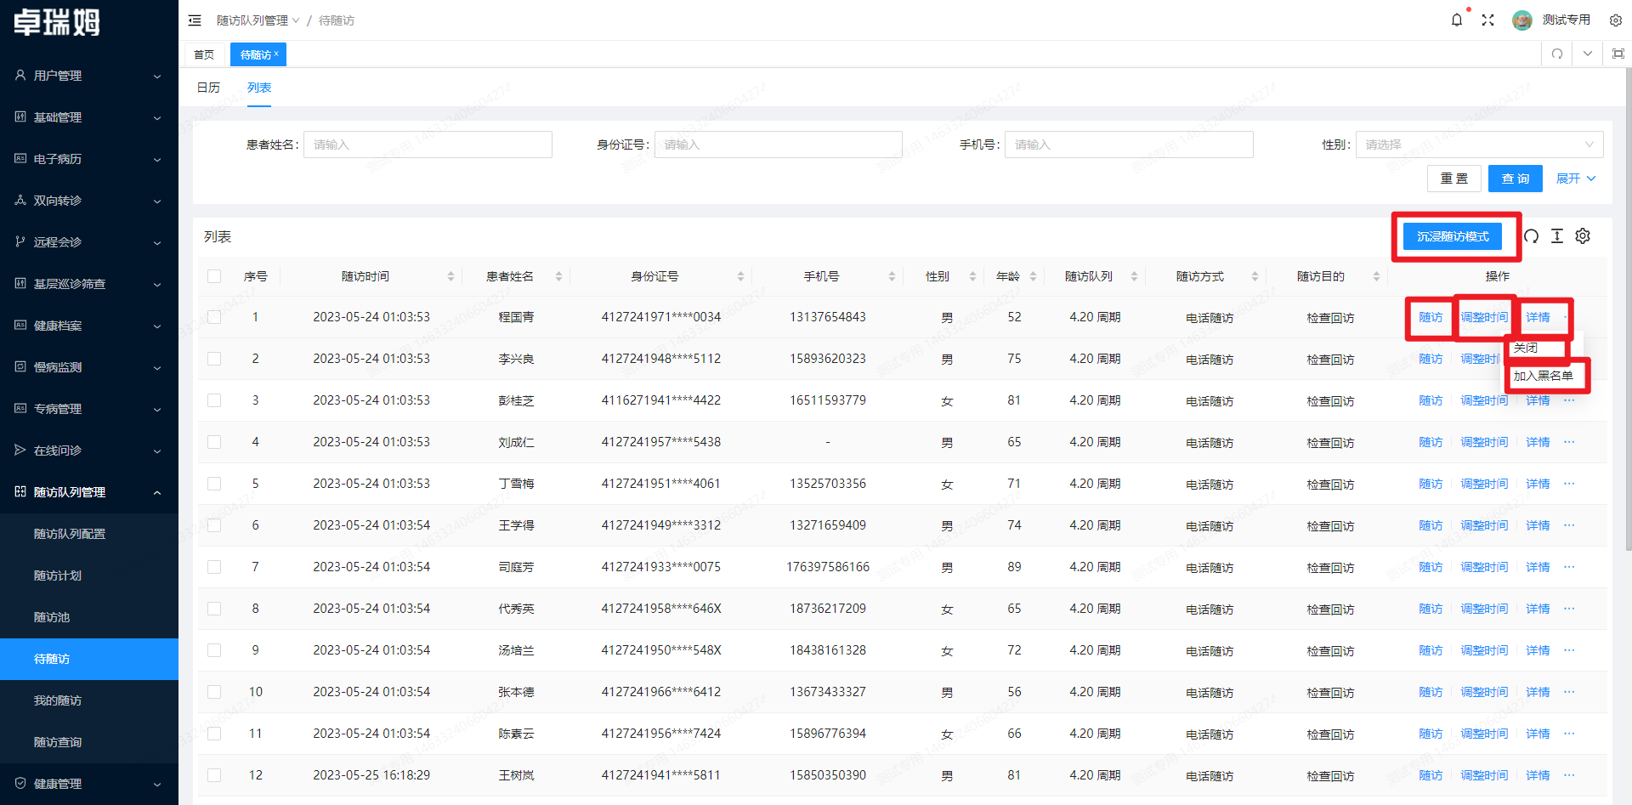Viewport: 1632px width, 805px height.
Task: Expand 双向转诊 sidebar menu
Action: (89, 201)
